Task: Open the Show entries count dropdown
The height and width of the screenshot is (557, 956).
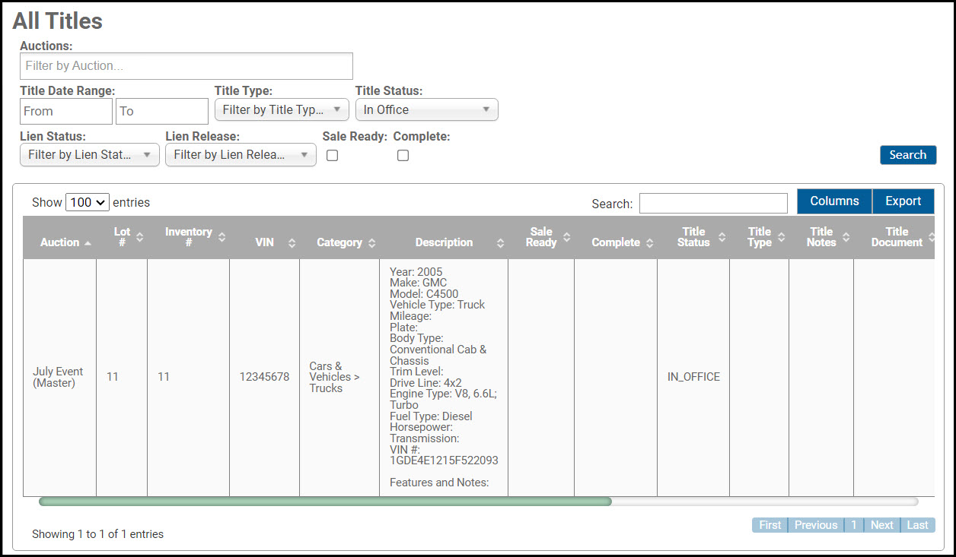Action: [88, 202]
